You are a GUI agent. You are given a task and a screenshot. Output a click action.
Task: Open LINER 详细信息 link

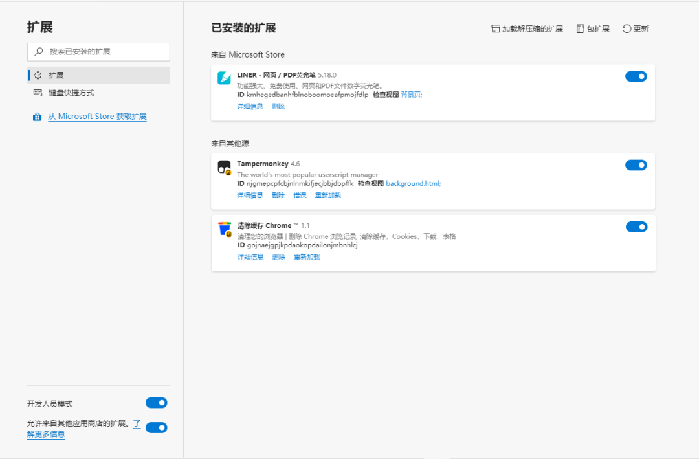point(250,107)
